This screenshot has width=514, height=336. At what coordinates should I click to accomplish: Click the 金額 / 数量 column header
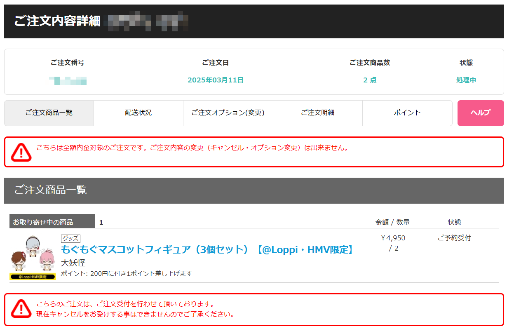[392, 222]
